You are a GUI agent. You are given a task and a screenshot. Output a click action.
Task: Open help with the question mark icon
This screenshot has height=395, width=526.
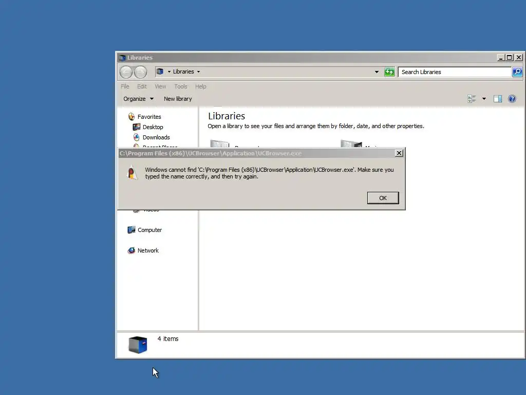512,99
